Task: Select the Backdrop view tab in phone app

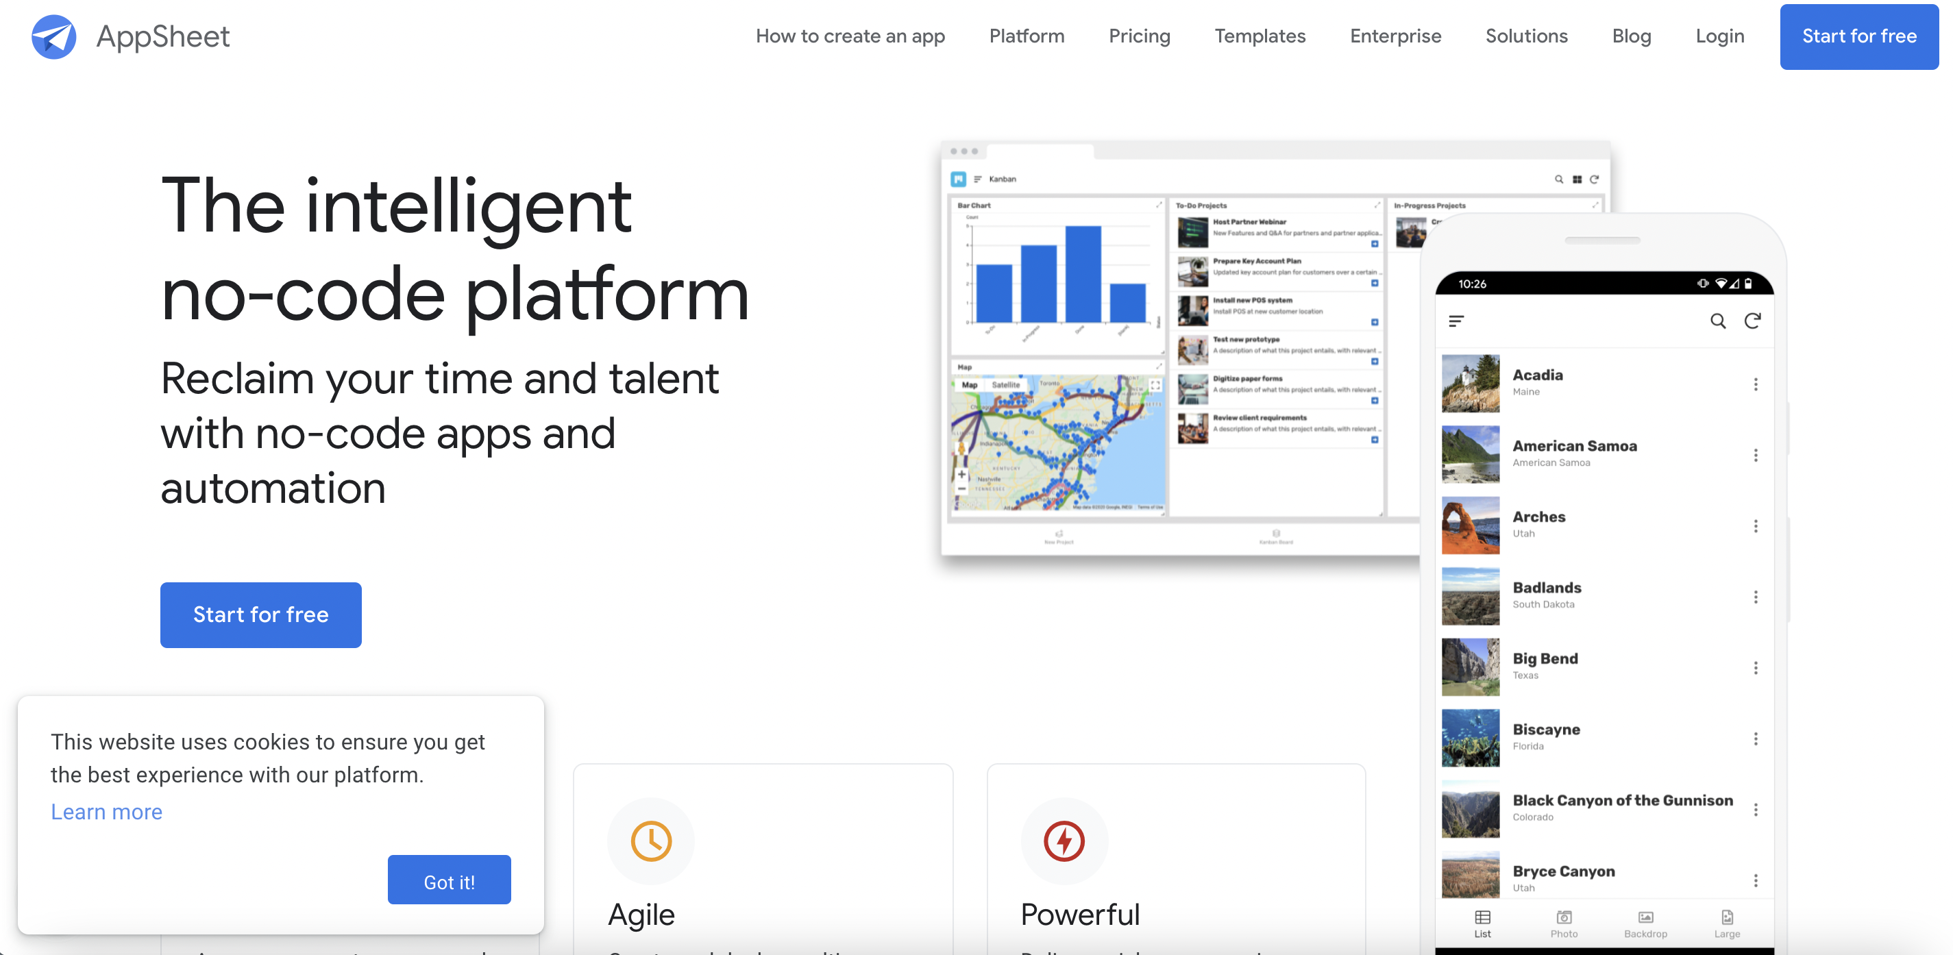Action: click(1645, 924)
